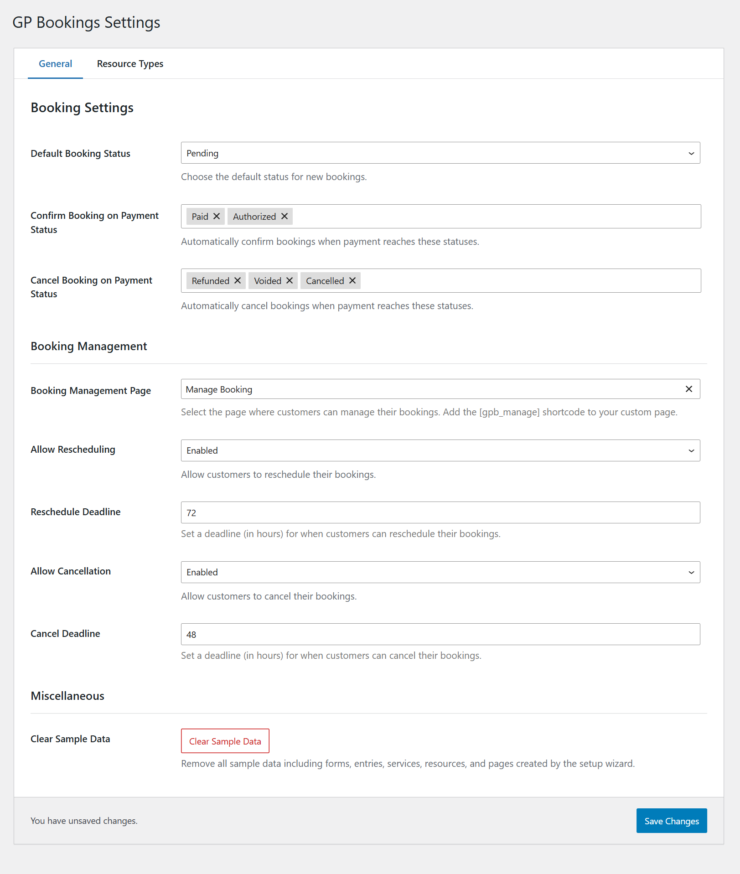Remove the Paid status tag
The height and width of the screenshot is (874, 740).
click(217, 217)
